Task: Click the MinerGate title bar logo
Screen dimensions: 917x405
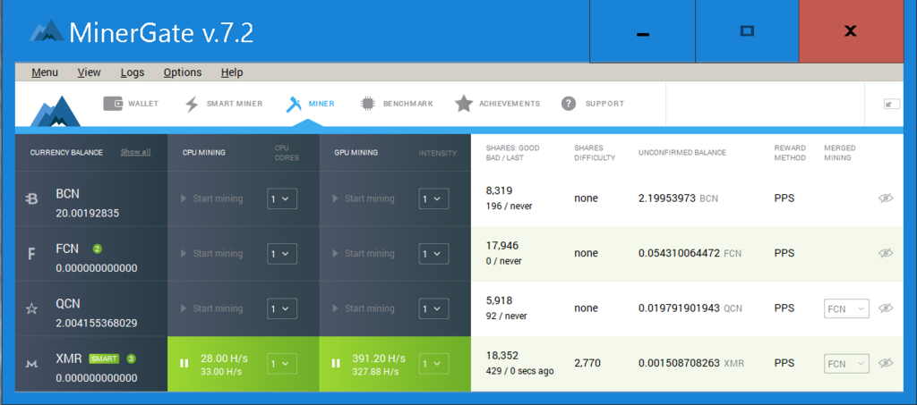Action: click(47, 31)
